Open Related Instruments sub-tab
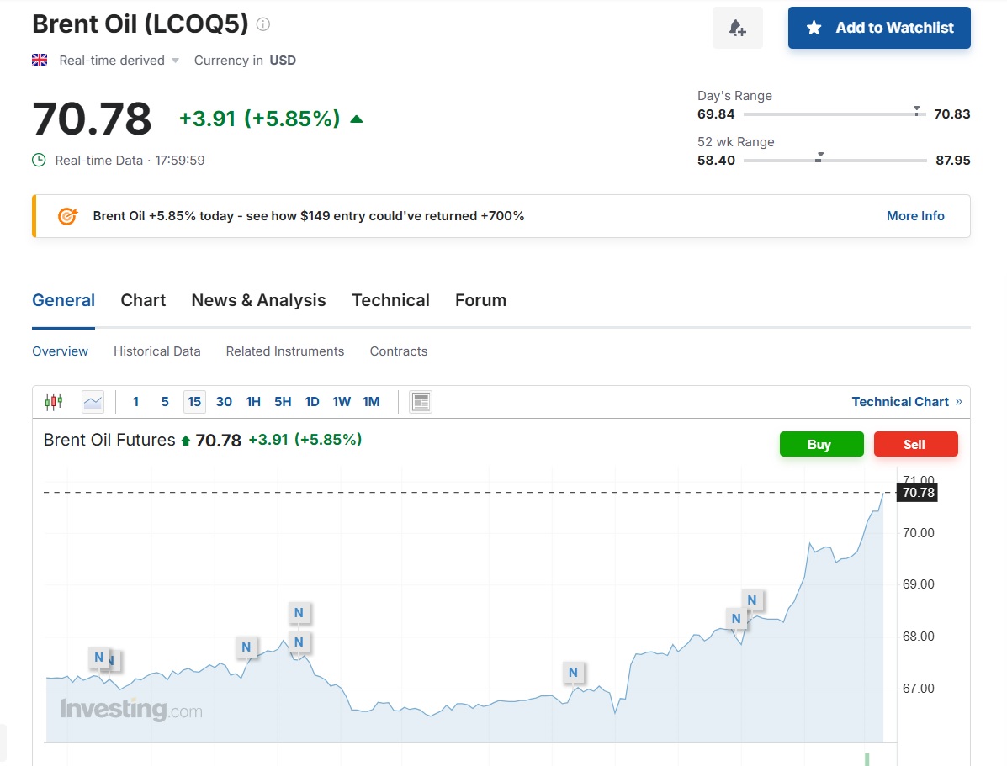1007x766 pixels. (285, 351)
